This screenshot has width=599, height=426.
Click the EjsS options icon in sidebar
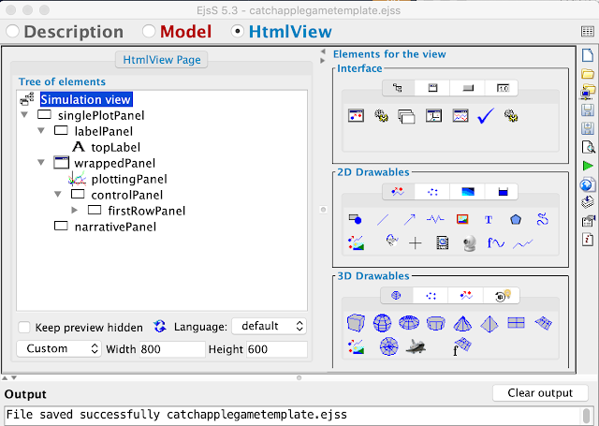pyautogui.click(x=588, y=220)
